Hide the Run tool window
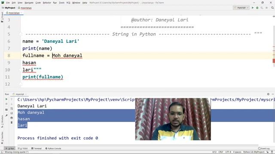 (x=273, y=94)
